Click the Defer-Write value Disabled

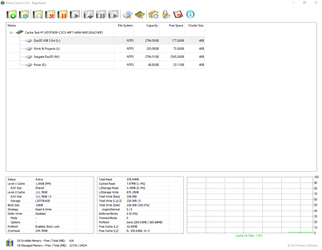click(x=41, y=214)
